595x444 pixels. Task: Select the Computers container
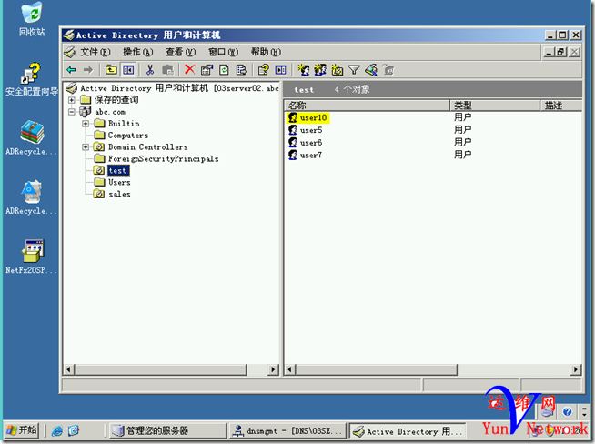coord(128,136)
